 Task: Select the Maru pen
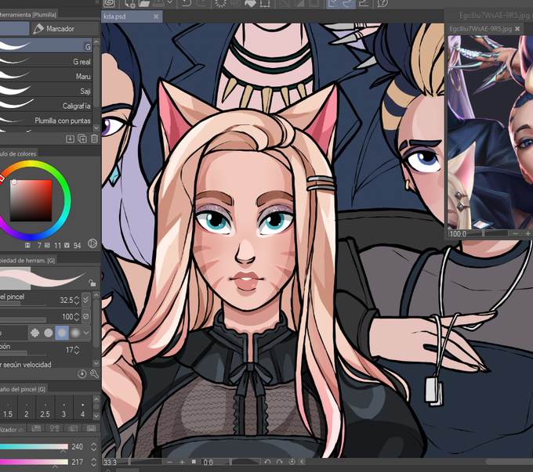coord(46,76)
